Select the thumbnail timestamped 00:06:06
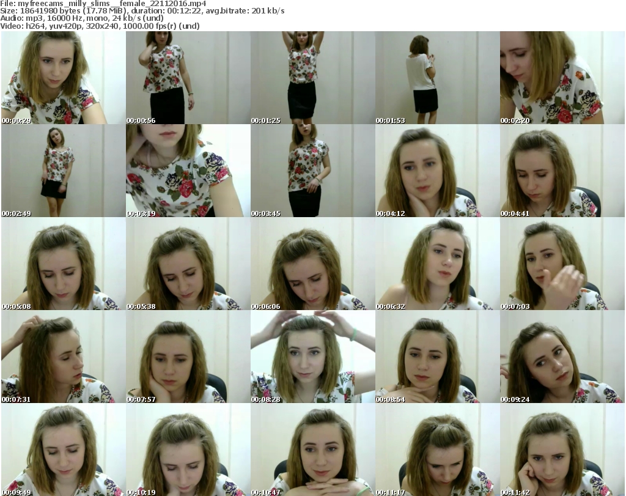The image size is (626, 496). pos(312,264)
